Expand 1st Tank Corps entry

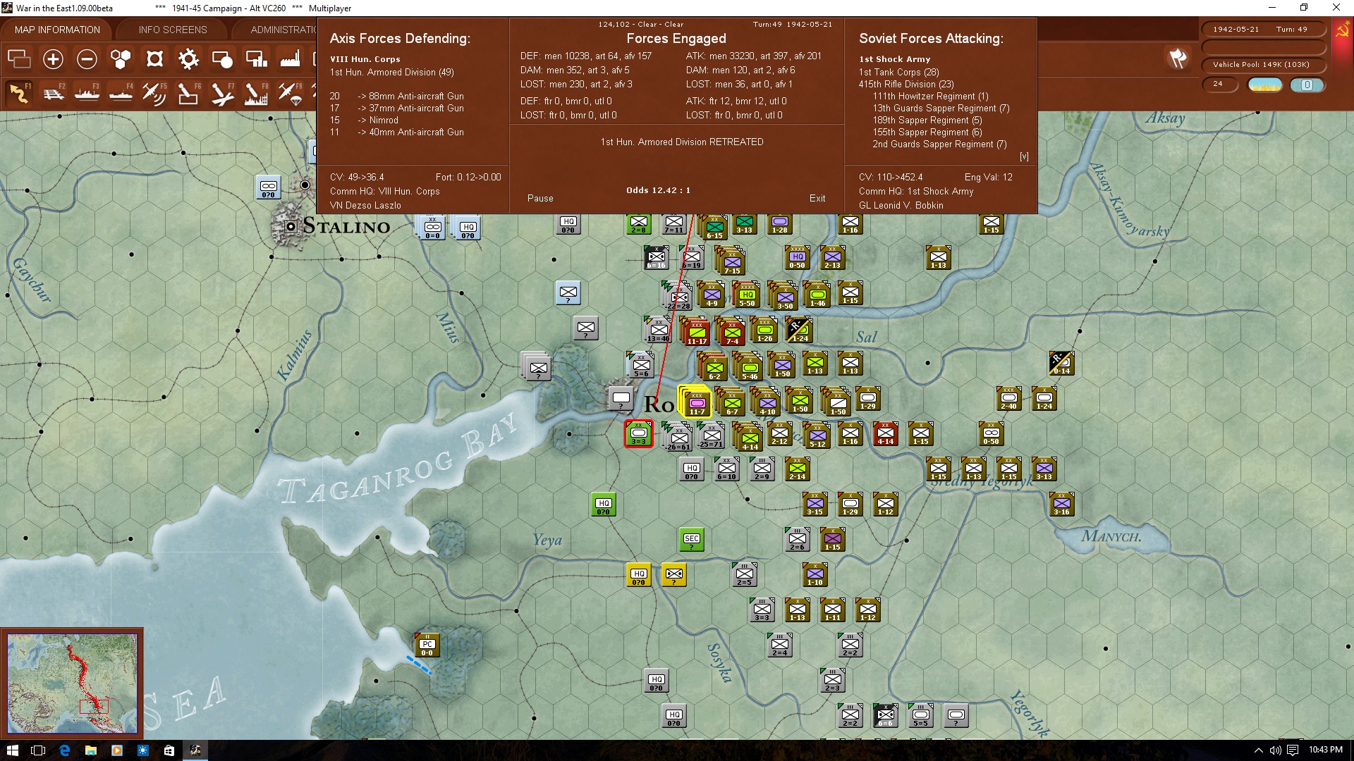tap(898, 72)
